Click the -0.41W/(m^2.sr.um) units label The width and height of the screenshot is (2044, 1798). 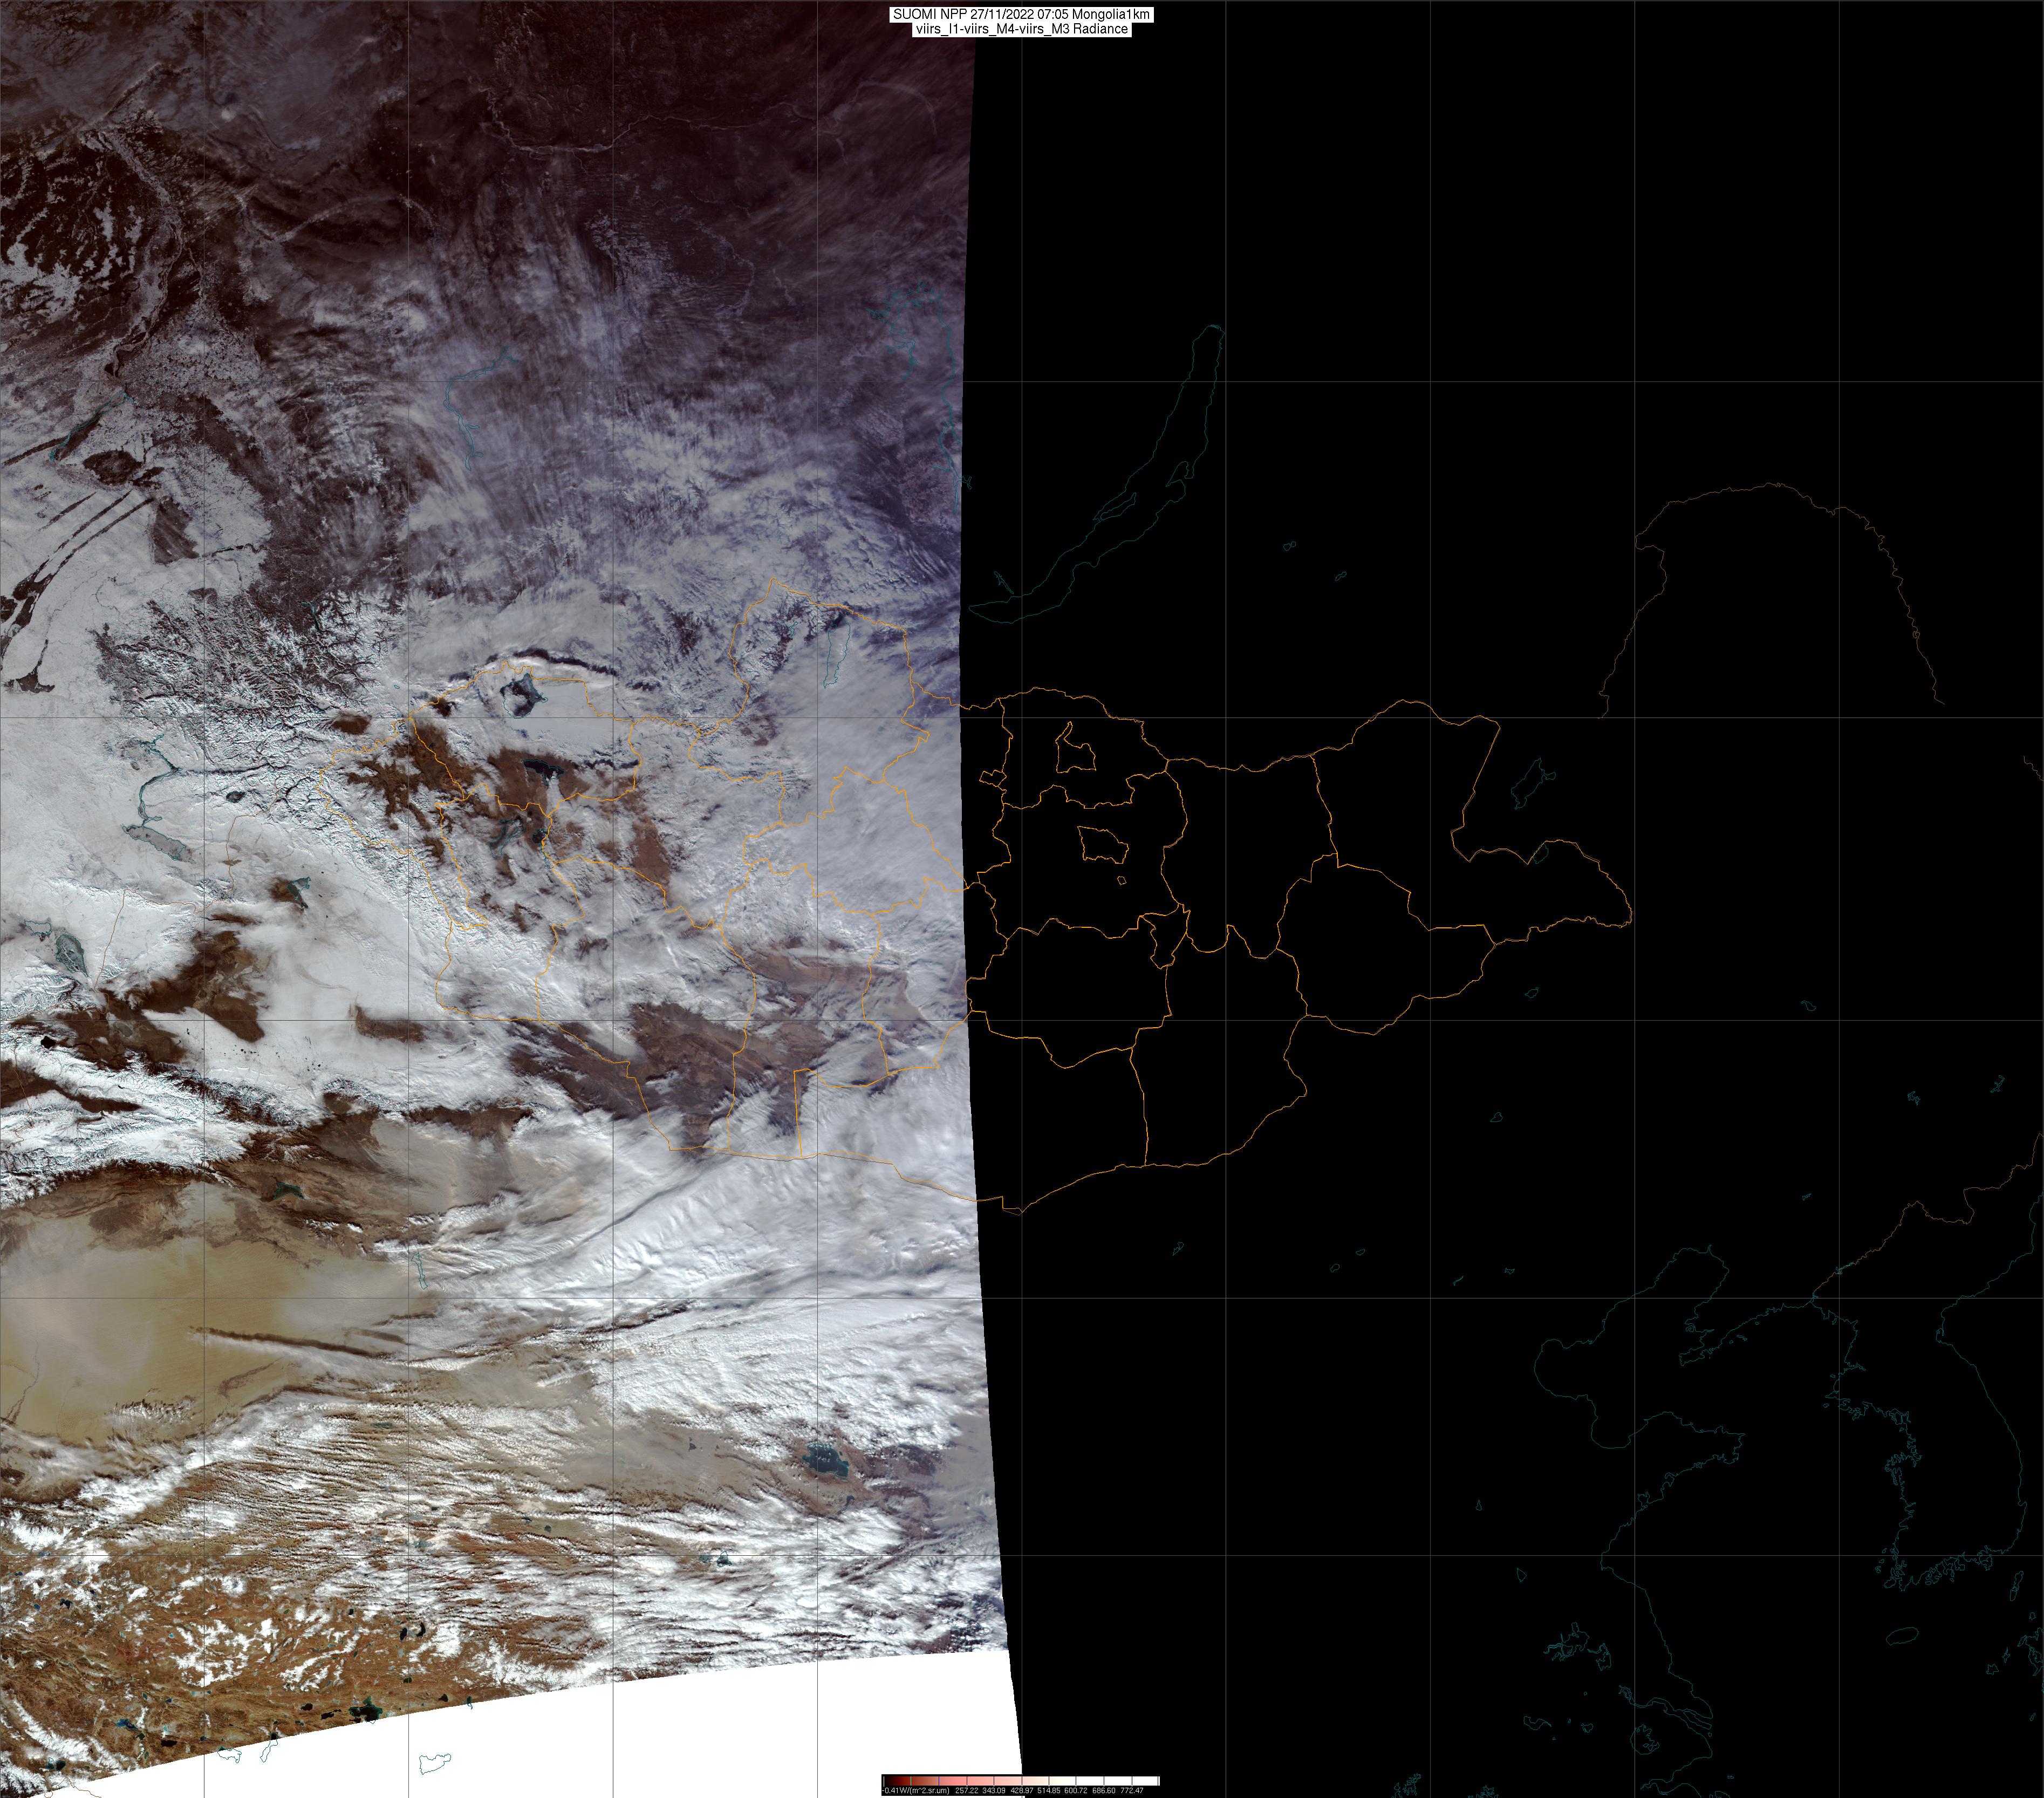(916, 1790)
